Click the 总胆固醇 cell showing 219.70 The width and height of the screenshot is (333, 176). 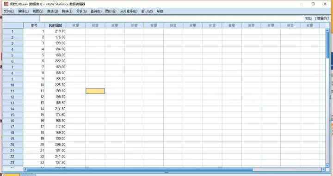(x=55, y=31)
